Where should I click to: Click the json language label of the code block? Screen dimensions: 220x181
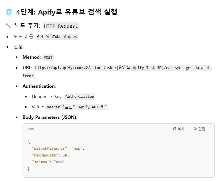pos(30,129)
